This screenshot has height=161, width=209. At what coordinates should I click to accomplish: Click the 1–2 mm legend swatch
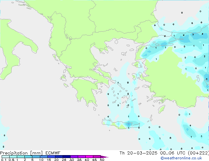[21, 157]
